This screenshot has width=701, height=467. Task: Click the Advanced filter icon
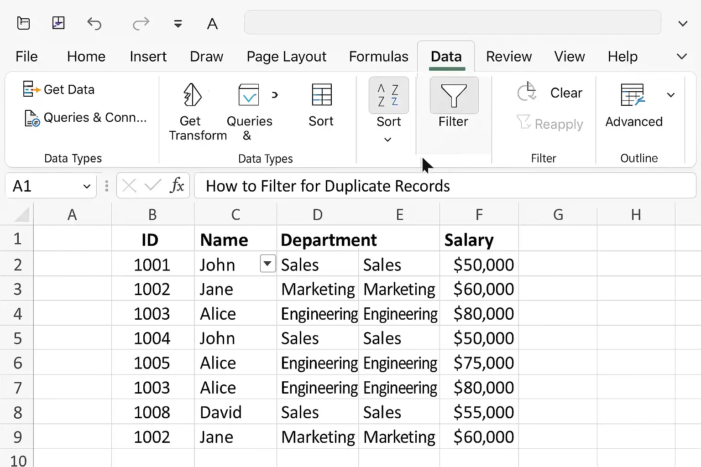click(x=633, y=95)
